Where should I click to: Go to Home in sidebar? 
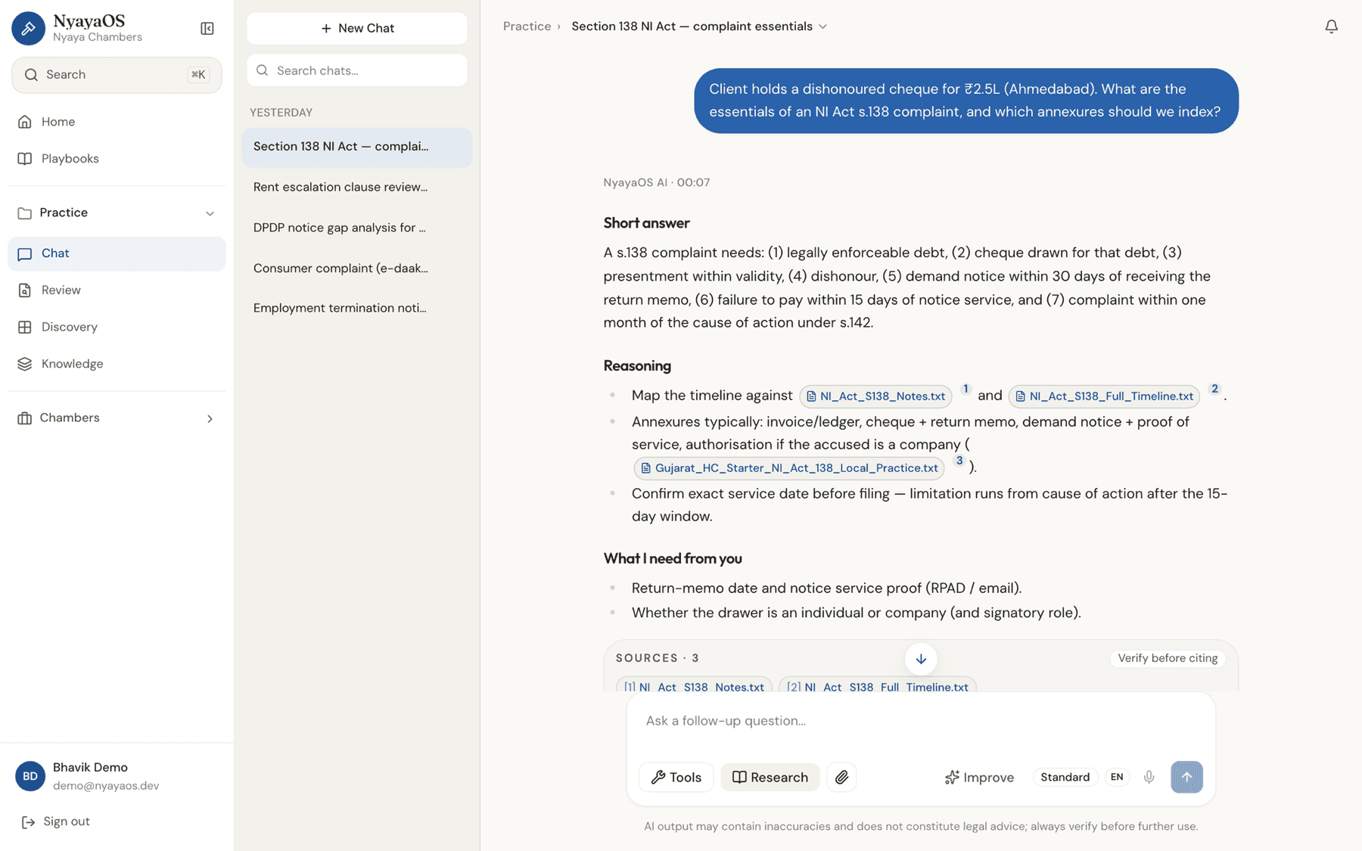tap(117, 122)
